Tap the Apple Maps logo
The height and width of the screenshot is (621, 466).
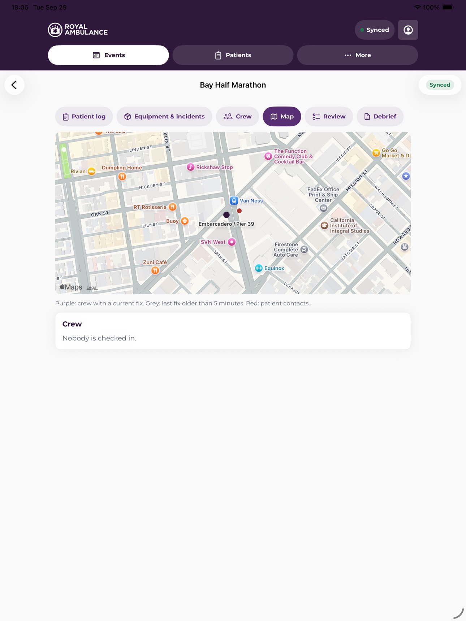(x=71, y=287)
